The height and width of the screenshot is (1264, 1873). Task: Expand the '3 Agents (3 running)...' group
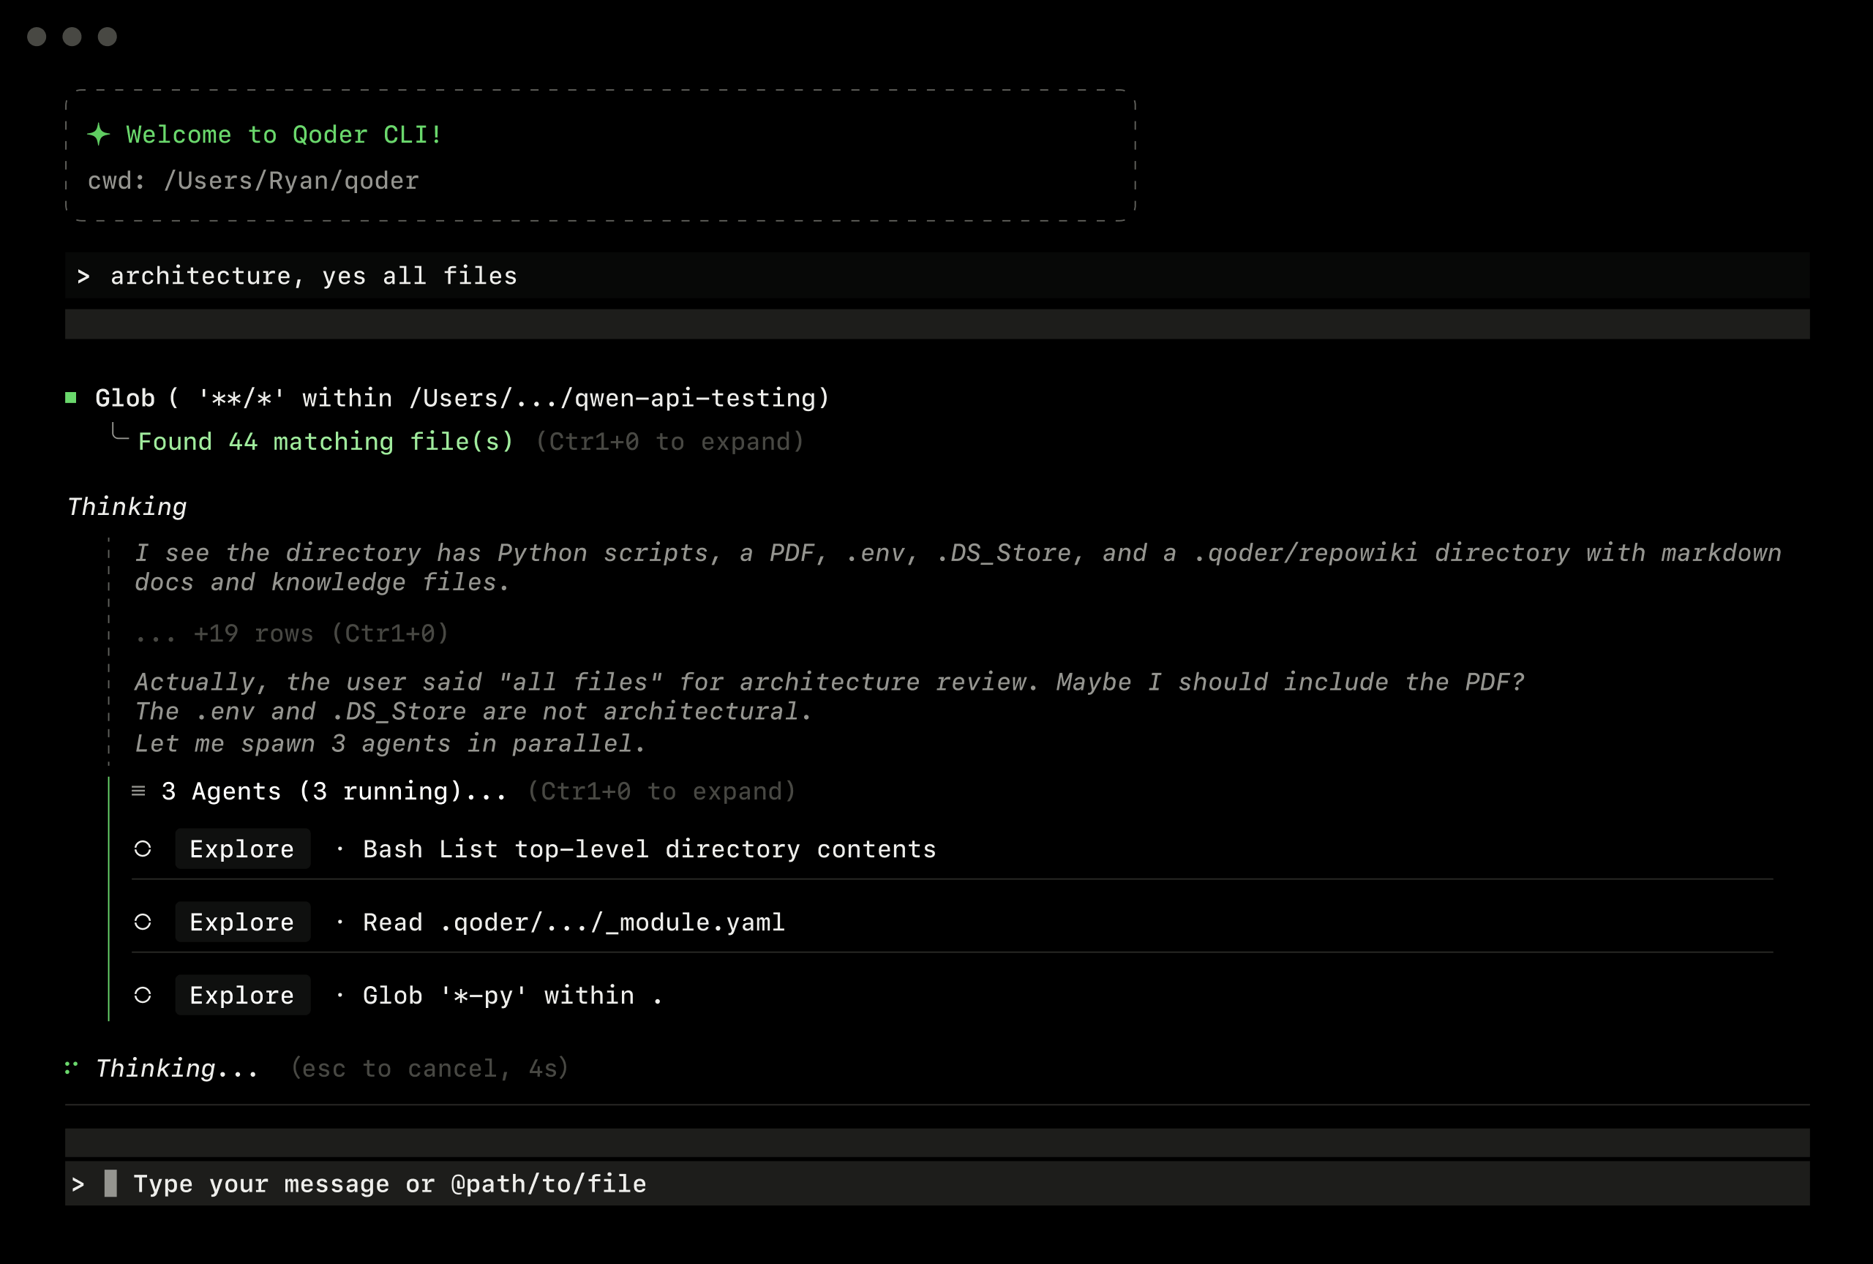334,791
